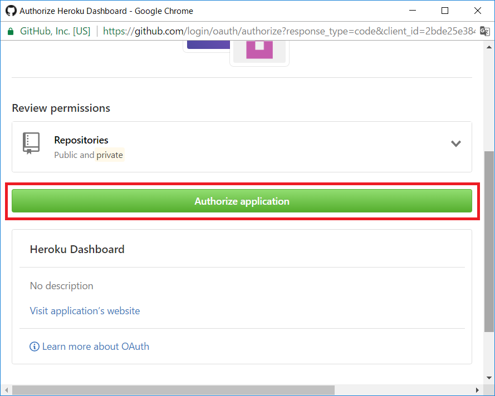Click the info icon beside Learn more about OAuth

tap(35, 346)
